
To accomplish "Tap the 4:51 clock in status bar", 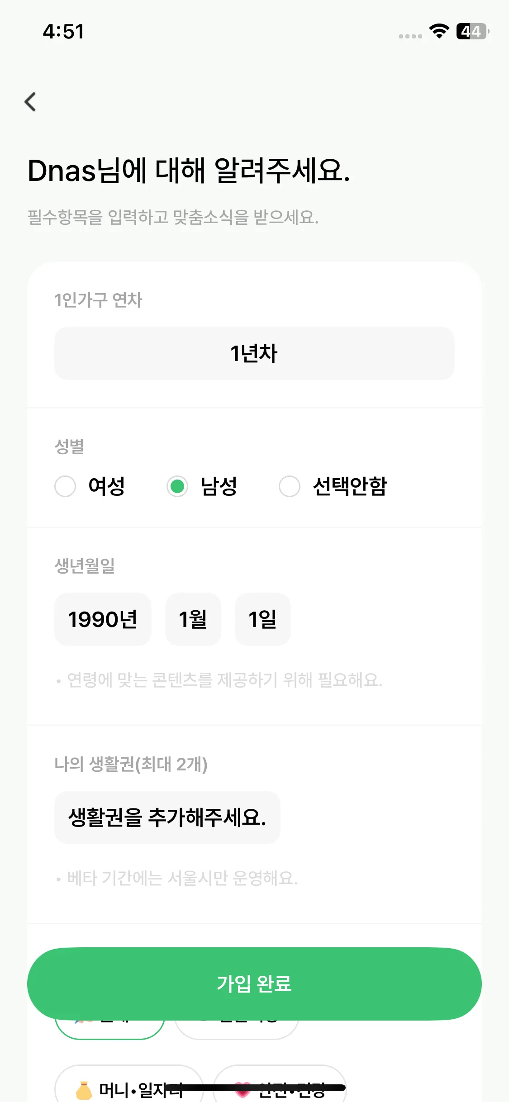I will pyautogui.click(x=63, y=32).
